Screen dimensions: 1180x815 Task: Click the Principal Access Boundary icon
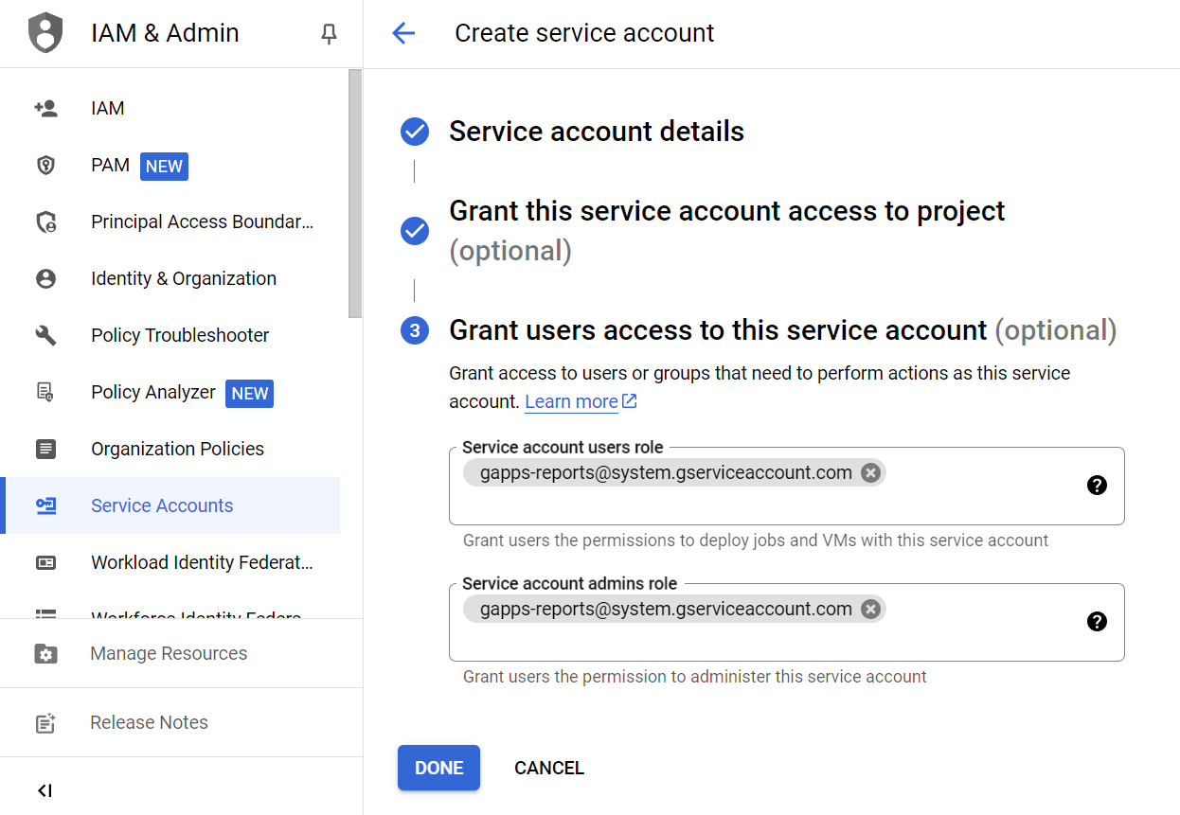click(45, 222)
